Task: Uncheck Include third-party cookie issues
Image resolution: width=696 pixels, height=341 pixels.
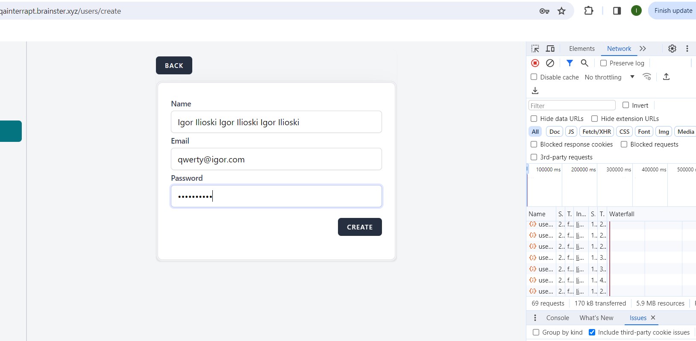Action: 592,332
